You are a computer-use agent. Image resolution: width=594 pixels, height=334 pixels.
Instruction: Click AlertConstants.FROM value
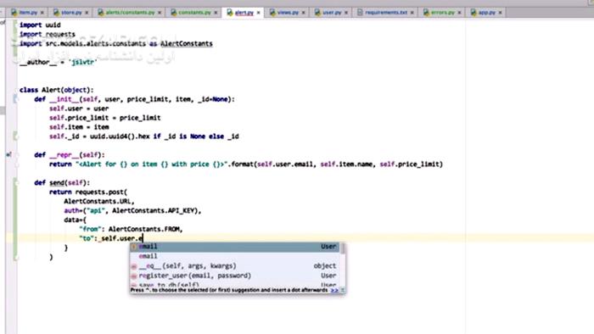144,229
